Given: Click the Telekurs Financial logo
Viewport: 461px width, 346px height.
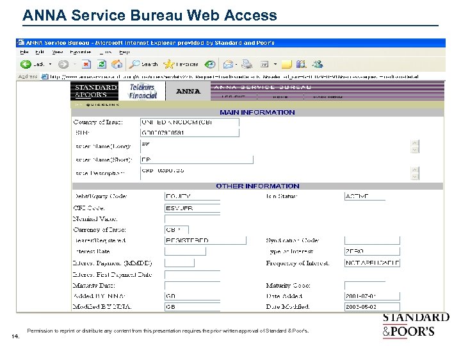Looking at the screenshot, I should (x=142, y=91).
